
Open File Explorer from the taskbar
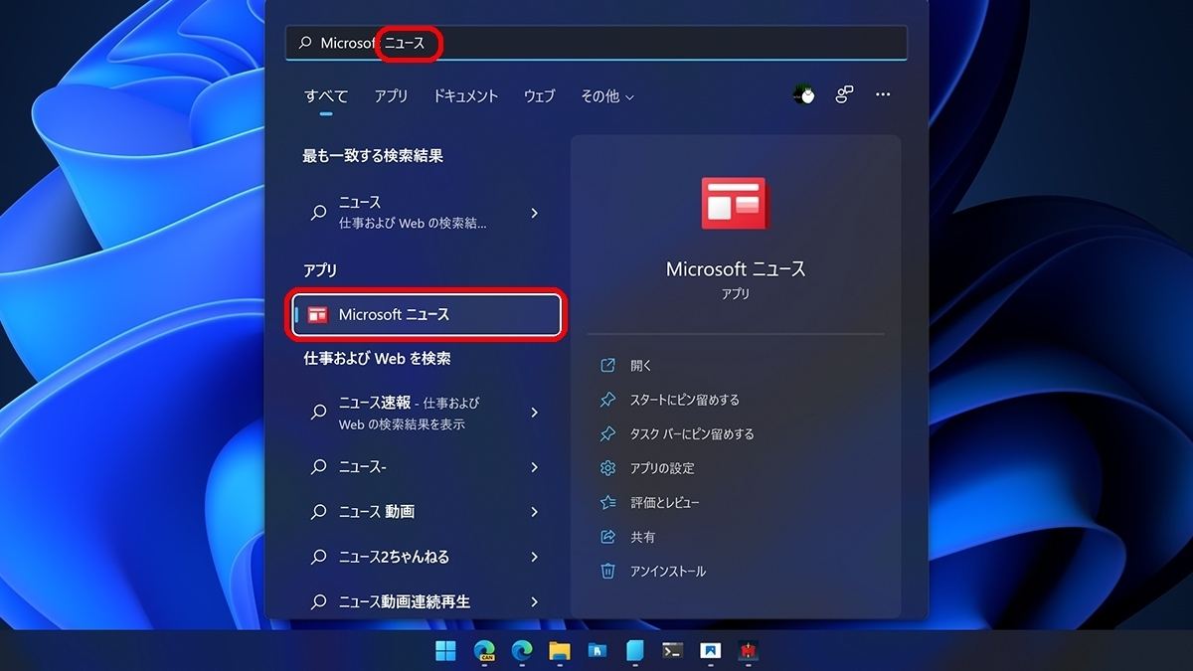point(560,651)
